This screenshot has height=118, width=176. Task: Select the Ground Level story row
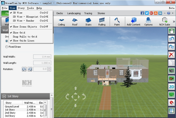pos(24,107)
